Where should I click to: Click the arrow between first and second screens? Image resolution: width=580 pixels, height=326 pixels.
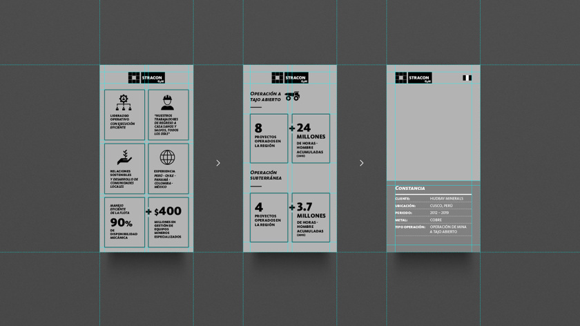pos(218,163)
